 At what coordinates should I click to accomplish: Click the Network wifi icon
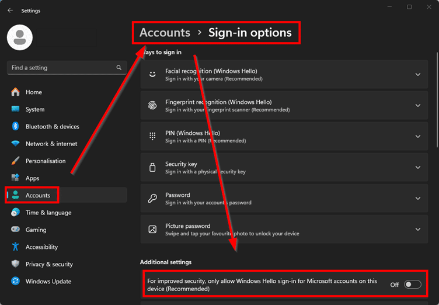[x=15, y=144]
